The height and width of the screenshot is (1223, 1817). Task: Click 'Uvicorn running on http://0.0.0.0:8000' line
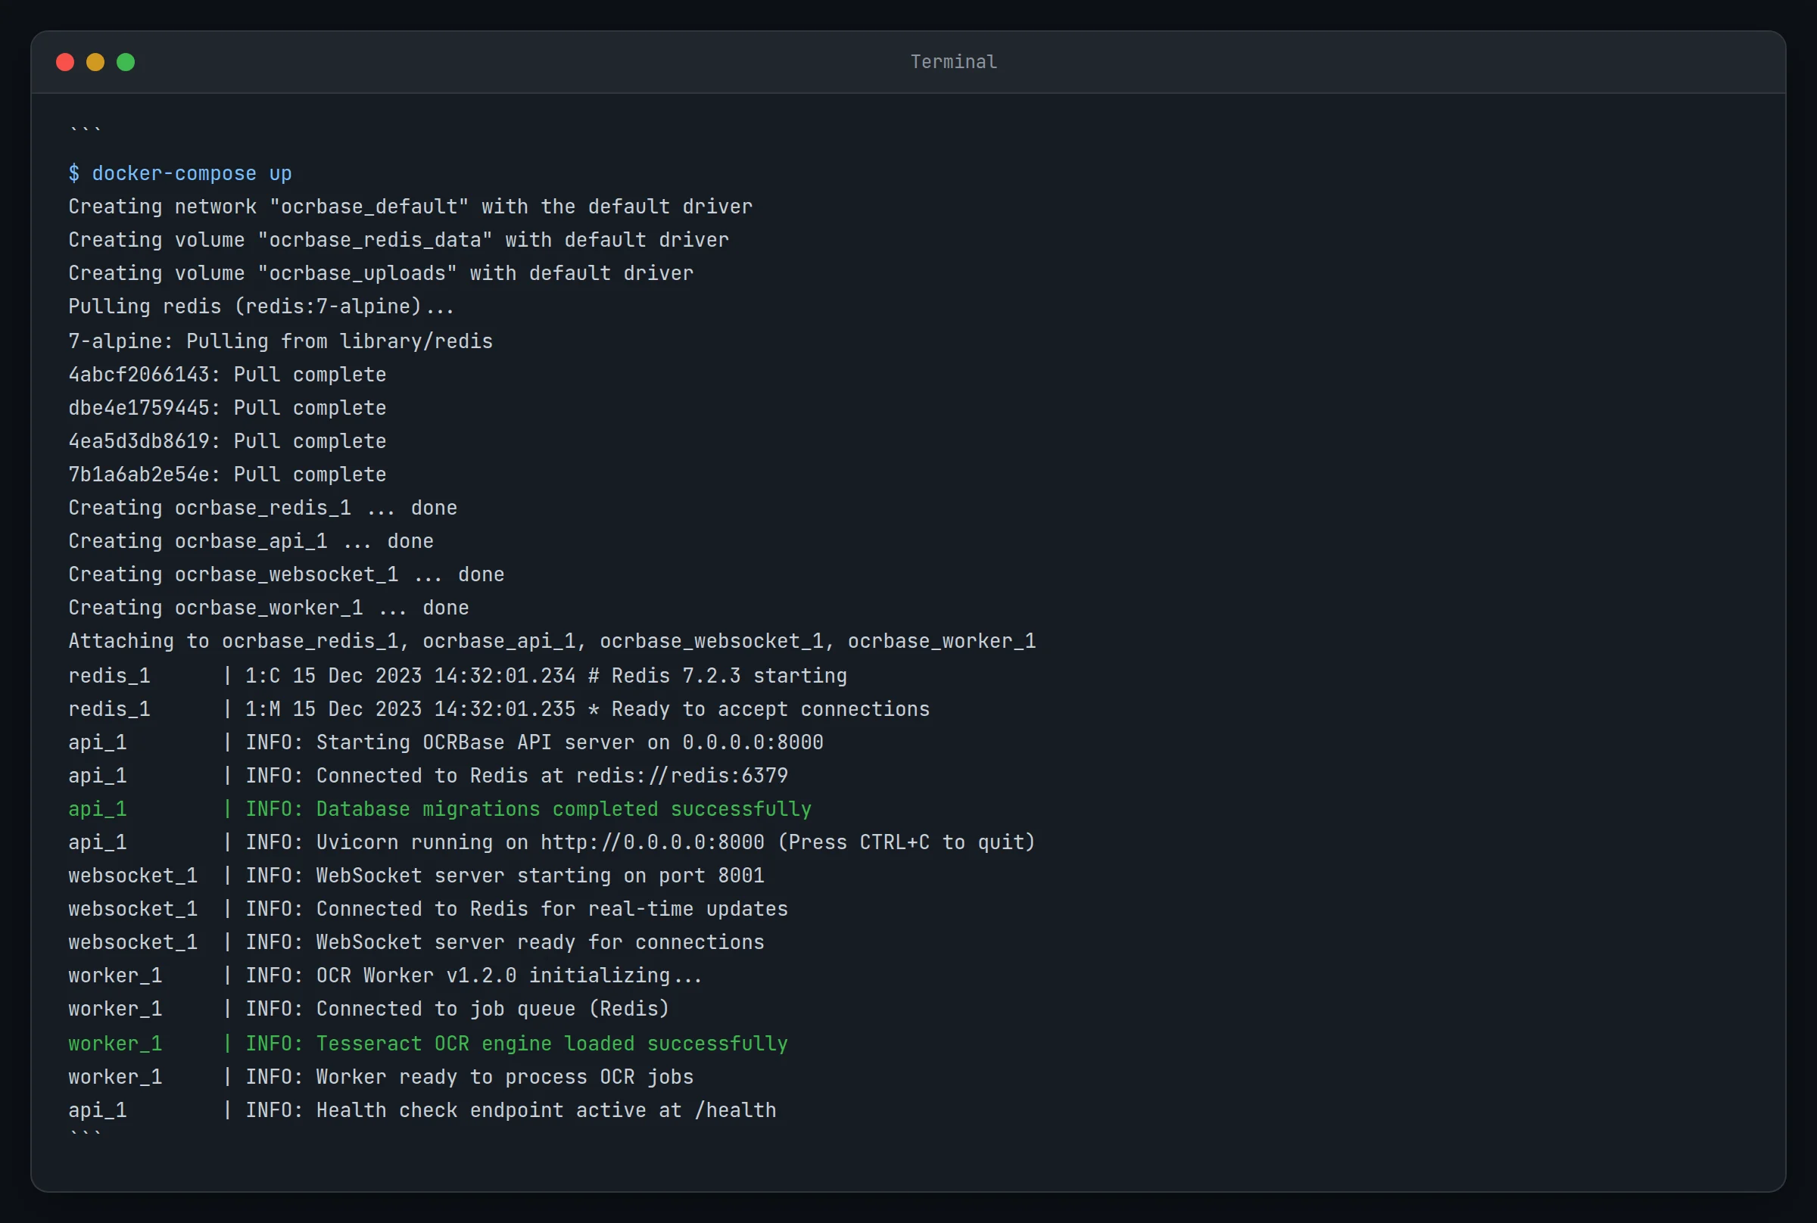click(x=553, y=843)
